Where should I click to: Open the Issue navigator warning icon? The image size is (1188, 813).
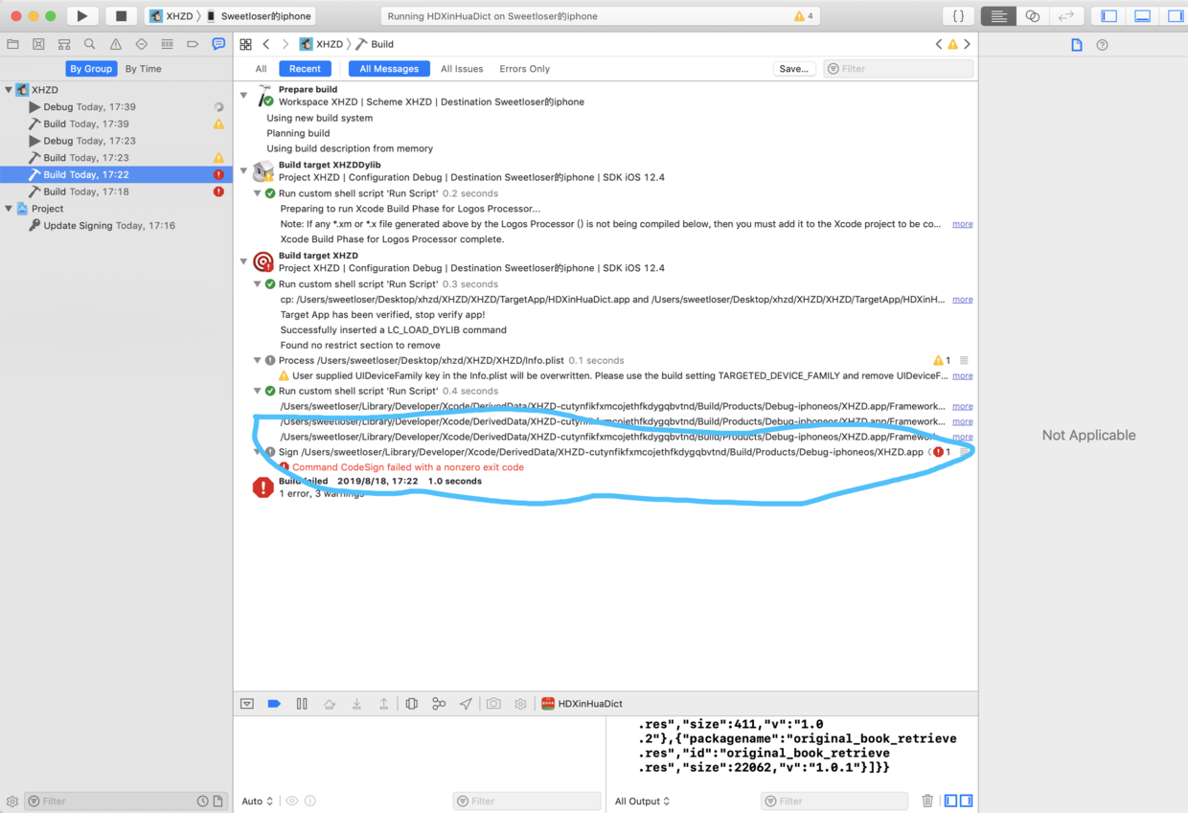coord(115,44)
